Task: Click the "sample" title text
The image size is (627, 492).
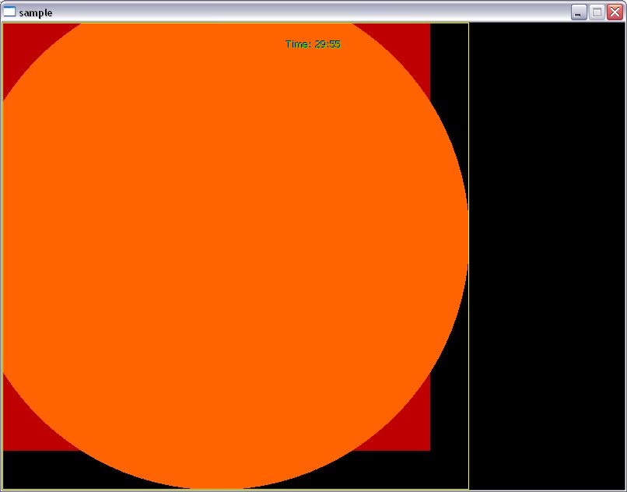Action: 36,12
